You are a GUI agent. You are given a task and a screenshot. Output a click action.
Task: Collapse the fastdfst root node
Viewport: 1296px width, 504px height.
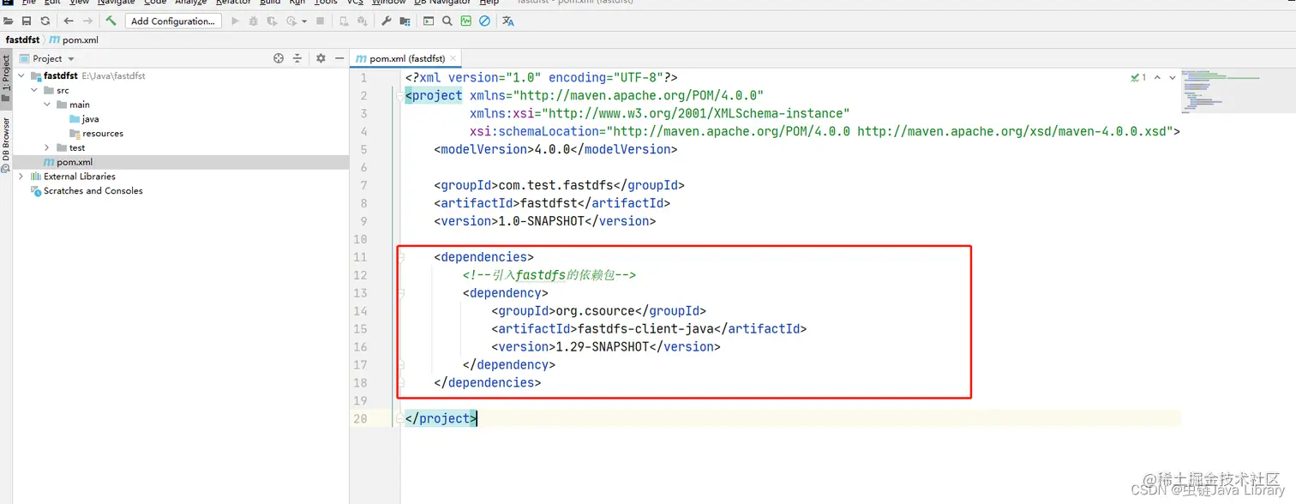(21, 75)
